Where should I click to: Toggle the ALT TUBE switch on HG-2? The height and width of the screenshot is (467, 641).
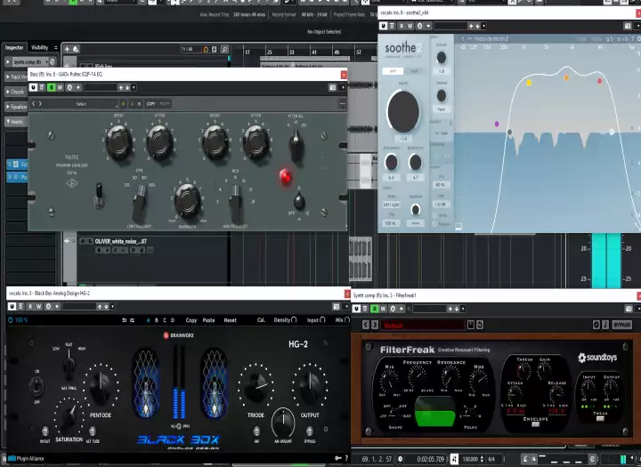click(93, 431)
